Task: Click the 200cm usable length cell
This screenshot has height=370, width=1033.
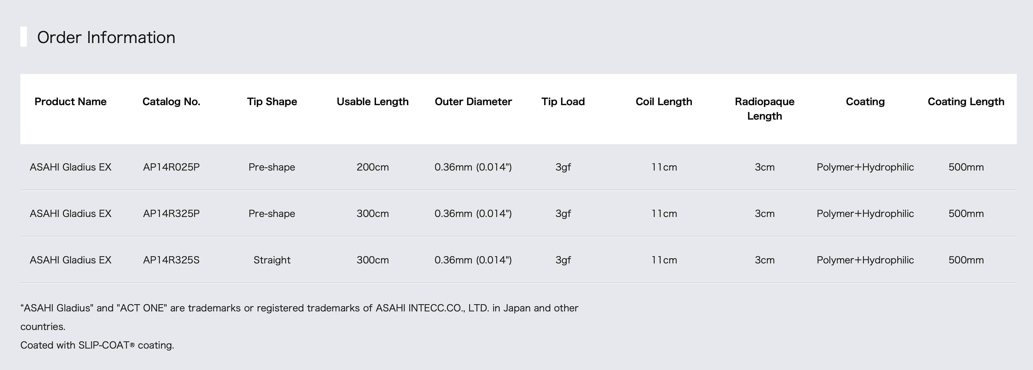Action: (373, 167)
